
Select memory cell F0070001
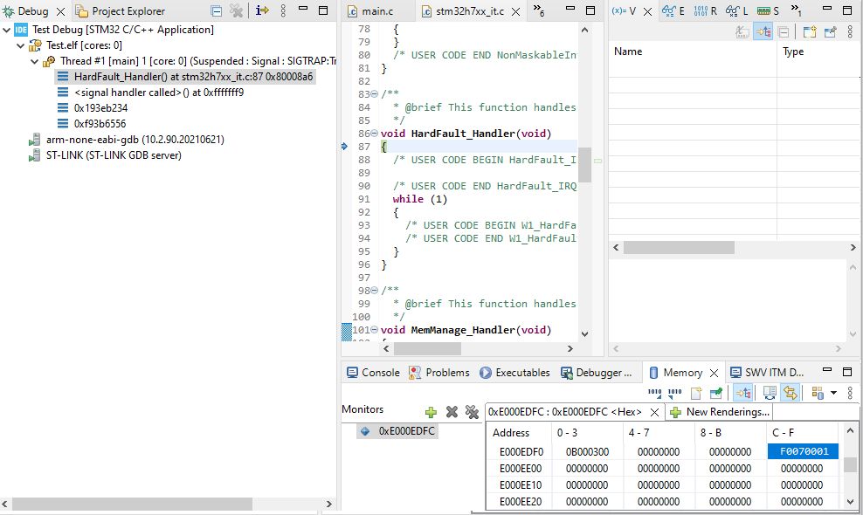(802, 452)
